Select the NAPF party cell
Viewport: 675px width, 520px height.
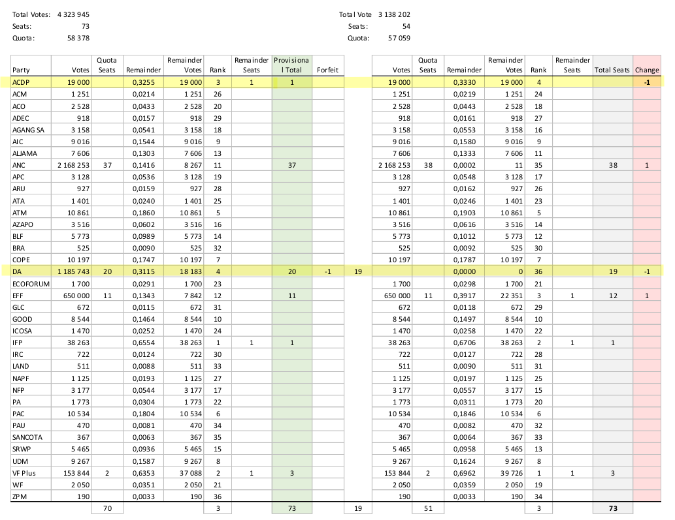click(x=31, y=378)
